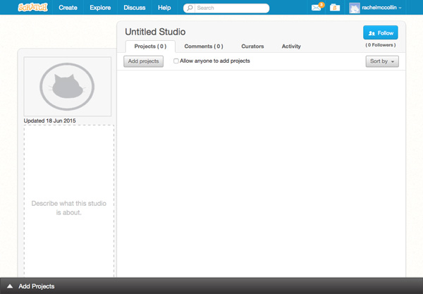Go to the Explore page
Viewport: 423px width, 294px height.
[x=100, y=8]
